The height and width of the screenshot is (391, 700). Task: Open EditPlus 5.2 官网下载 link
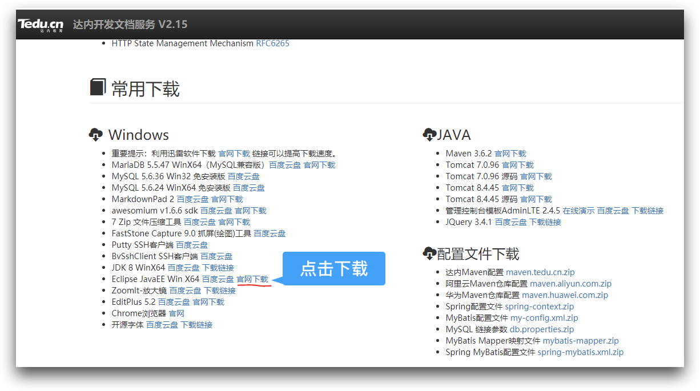[208, 302]
